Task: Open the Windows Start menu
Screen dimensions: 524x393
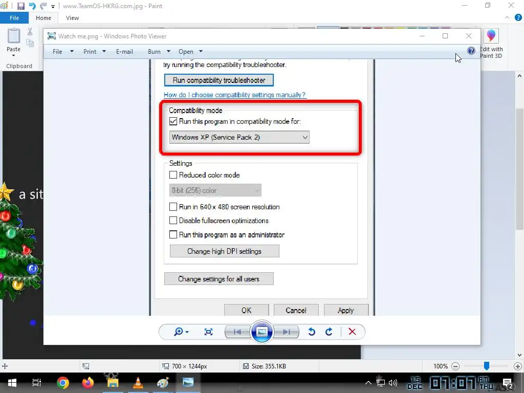Action: [x=12, y=383]
